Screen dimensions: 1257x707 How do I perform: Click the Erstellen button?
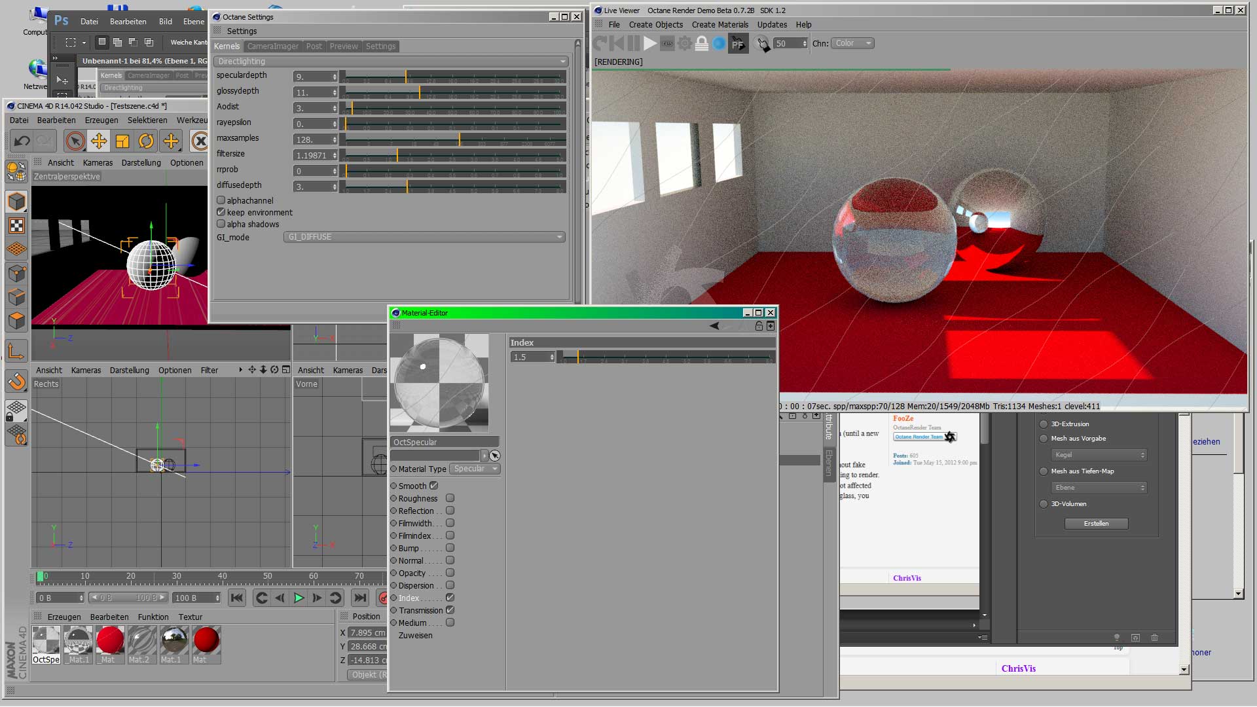(1096, 524)
